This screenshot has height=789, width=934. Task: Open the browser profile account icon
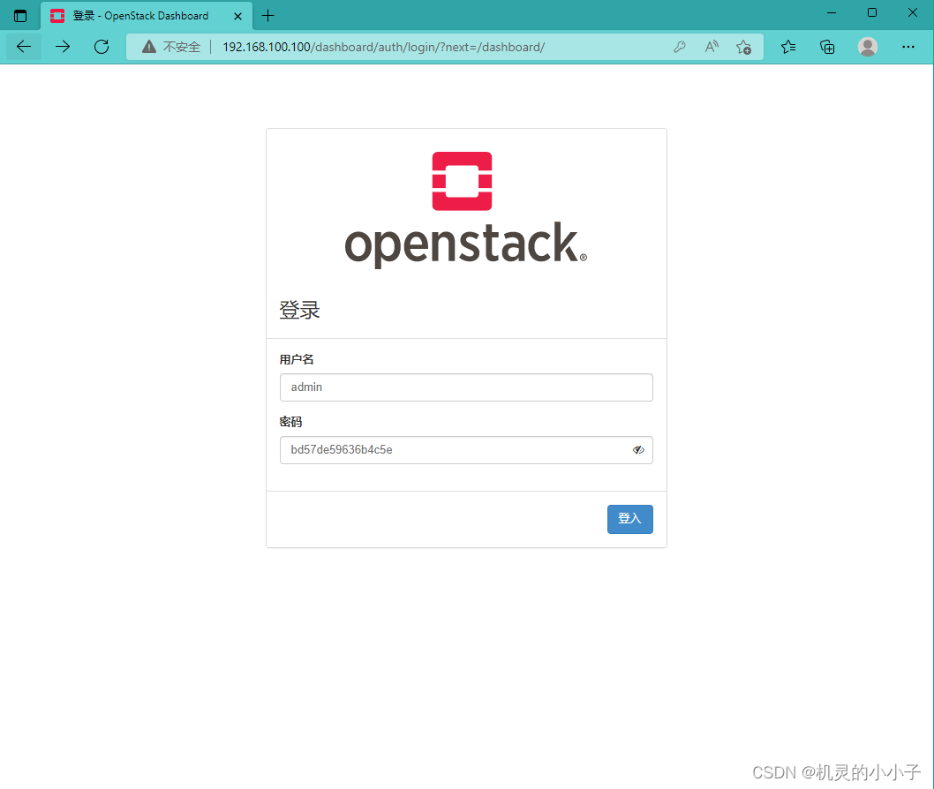pyautogui.click(x=868, y=47)
